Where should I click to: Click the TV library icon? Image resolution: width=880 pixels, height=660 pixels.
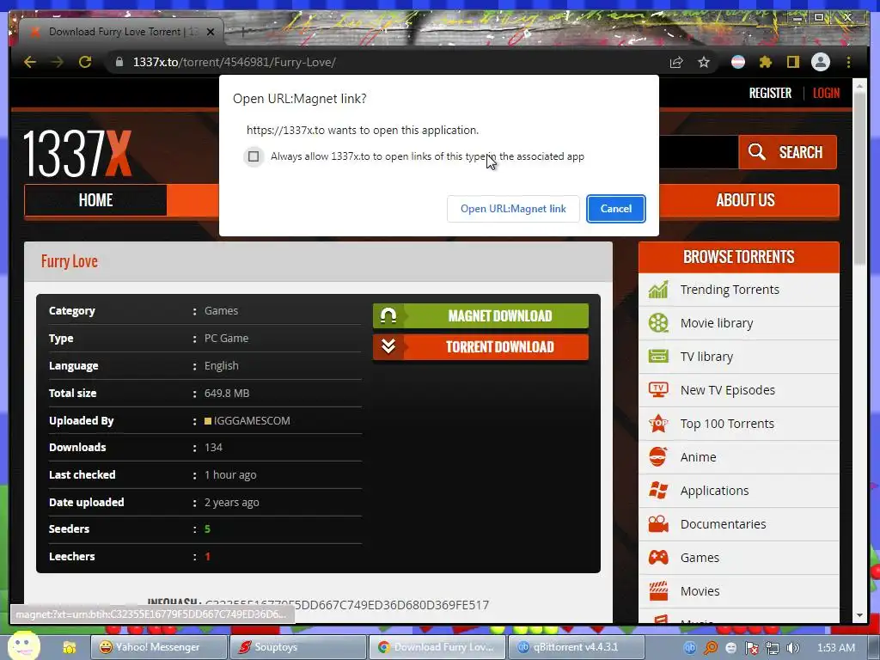658,357
